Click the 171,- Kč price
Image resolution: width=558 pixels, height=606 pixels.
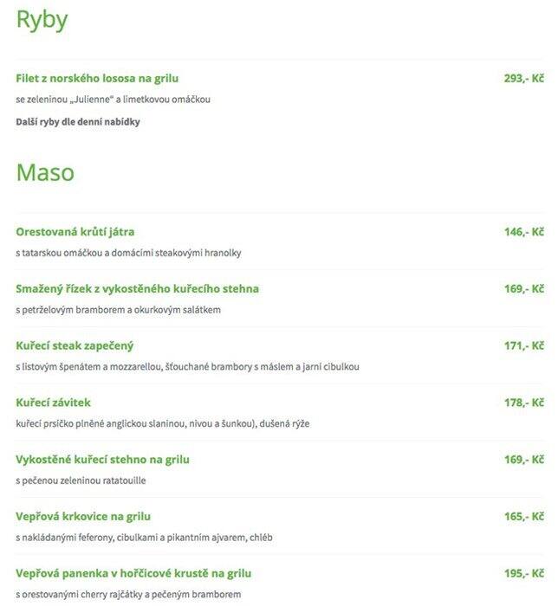pos(524,345)
